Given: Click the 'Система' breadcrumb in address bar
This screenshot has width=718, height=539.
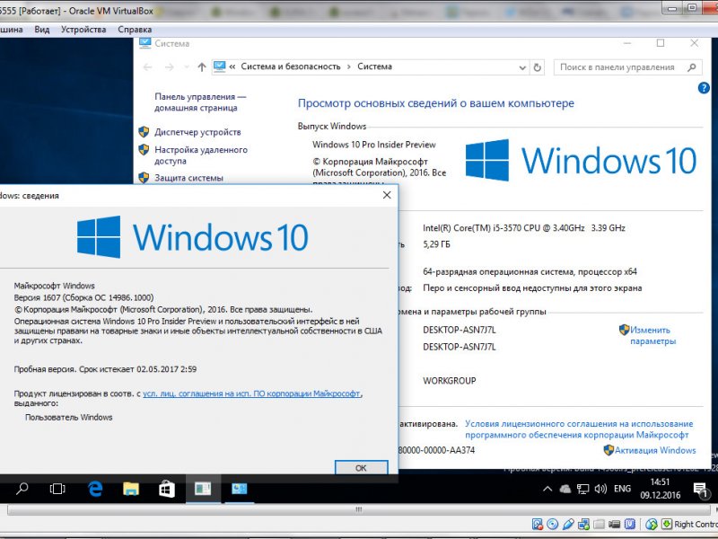Looking at the screenshot, I should click(x=374, y=66).
